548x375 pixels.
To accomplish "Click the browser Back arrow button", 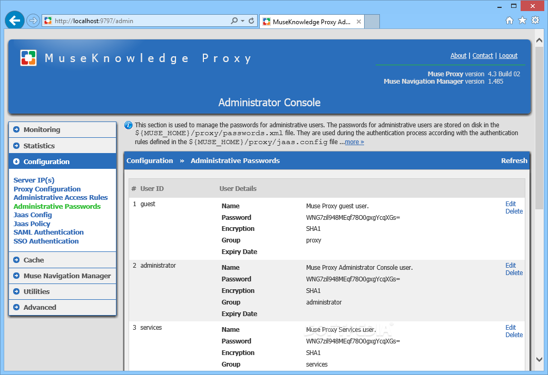I will click(15, 21).
